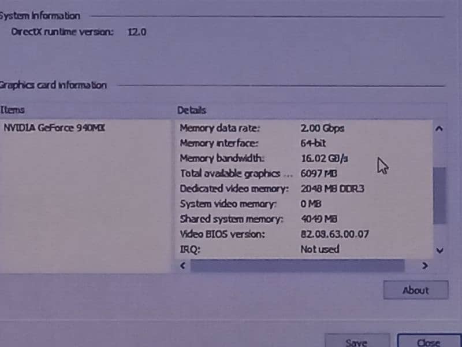Click the horizontal scrollbar thumb under Details

click(x=297, y=266)
